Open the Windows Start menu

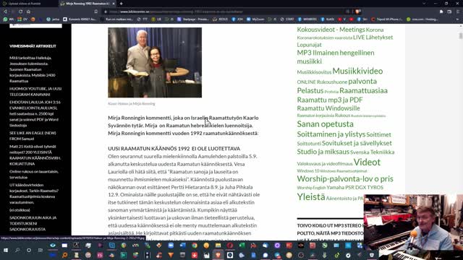click(x=6, y=250)
